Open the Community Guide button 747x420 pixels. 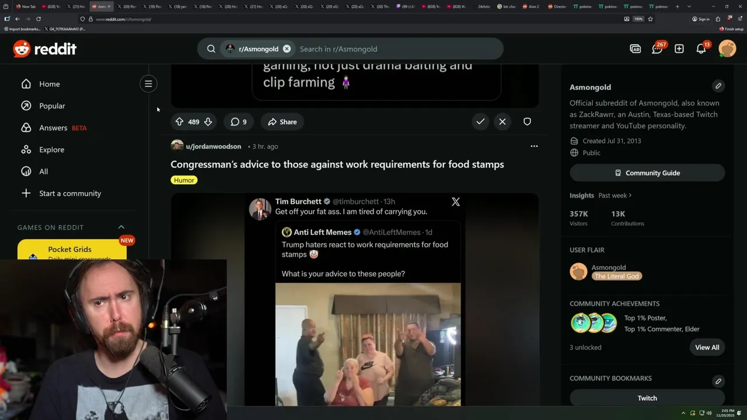click(x=647, y=173)
